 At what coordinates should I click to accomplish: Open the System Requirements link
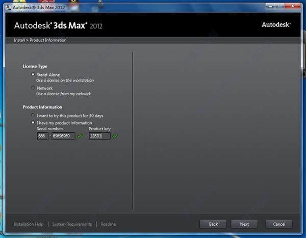click(x=72, y=224)
